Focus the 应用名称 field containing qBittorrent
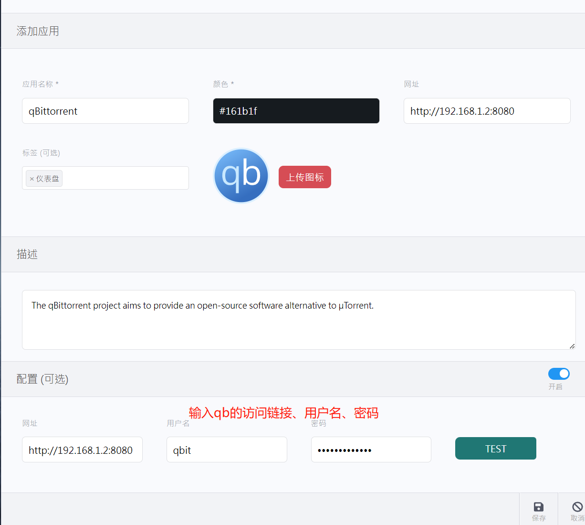585x525 pixels. click(x=105, y=111)
